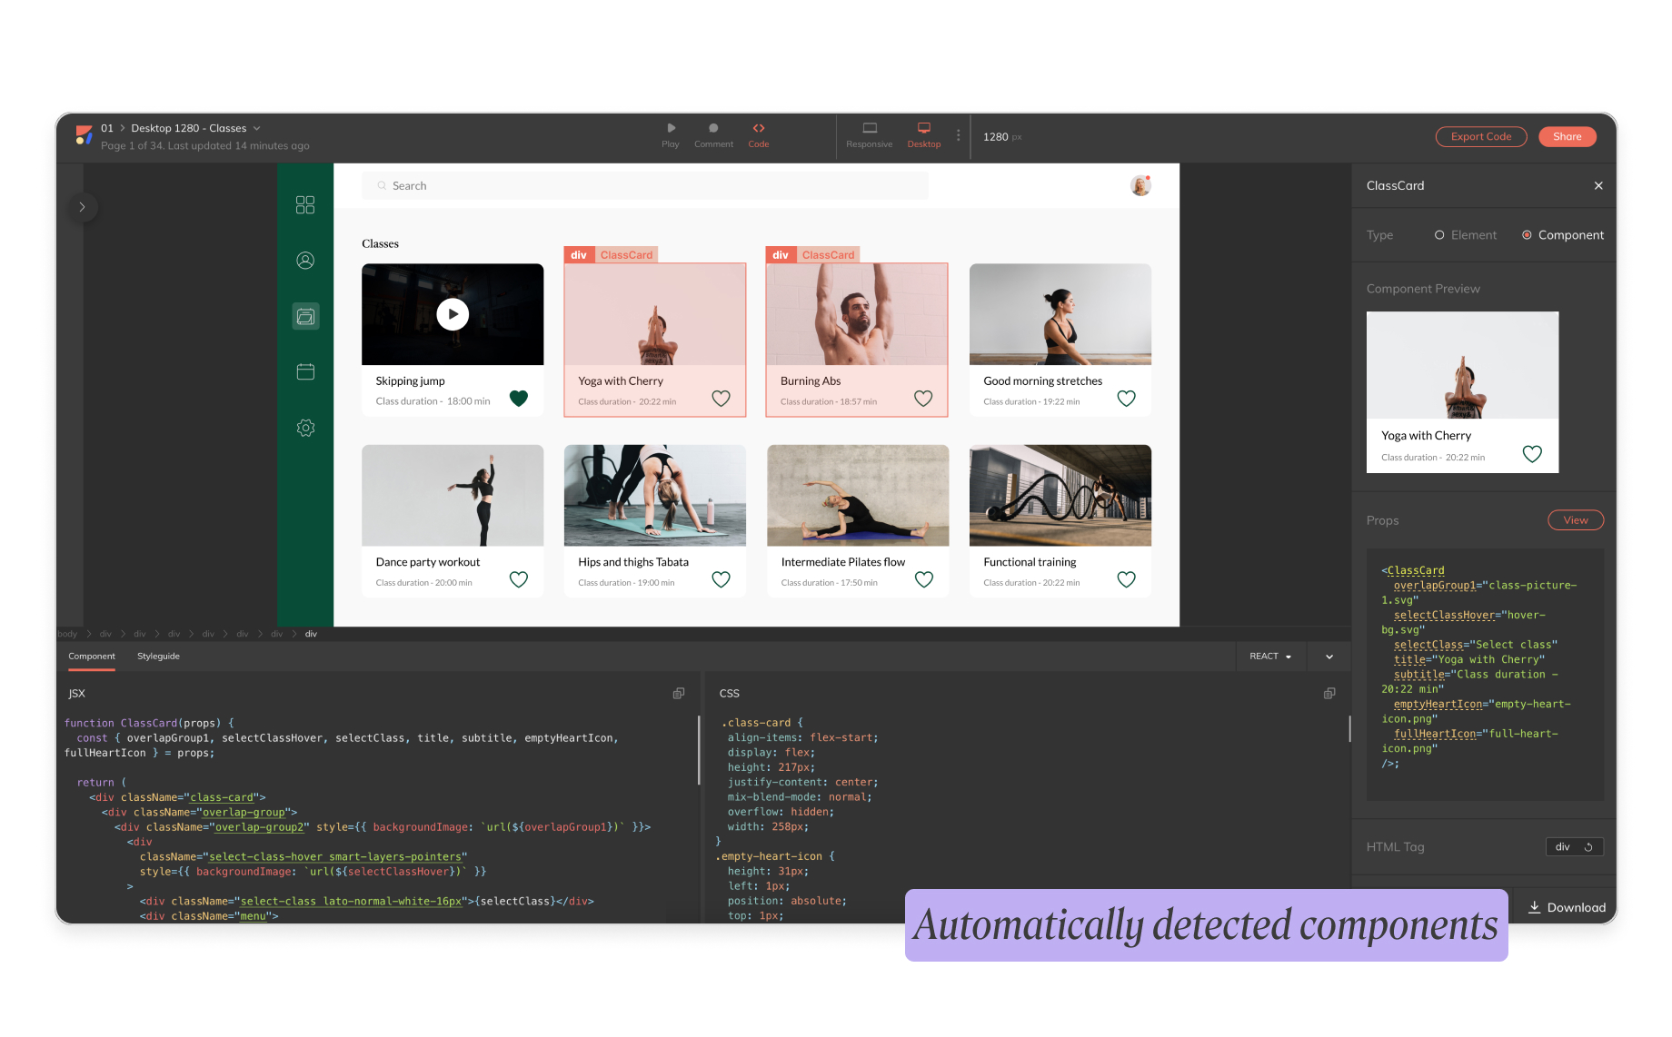Select the Desktop viewport icon
The image size is (1672, 1037).
click(923, 129)
